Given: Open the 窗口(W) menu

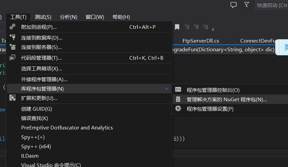Looking at the screenshot, I should coord(95,17).
